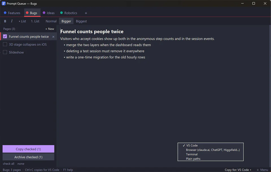Viewport: 271px width, 172px height.
Task: Click Ctrl+C copies for VS Code status text
Action: pos(42,170)
